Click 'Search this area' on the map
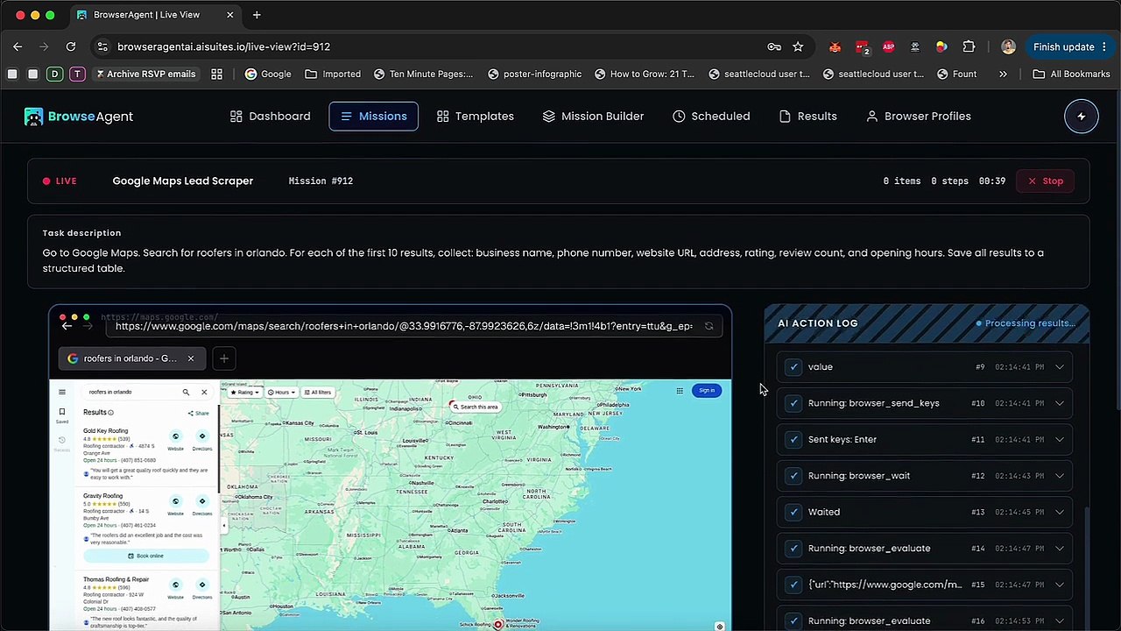Screen dimensions: 1121x631 click(x=476, y=407)
